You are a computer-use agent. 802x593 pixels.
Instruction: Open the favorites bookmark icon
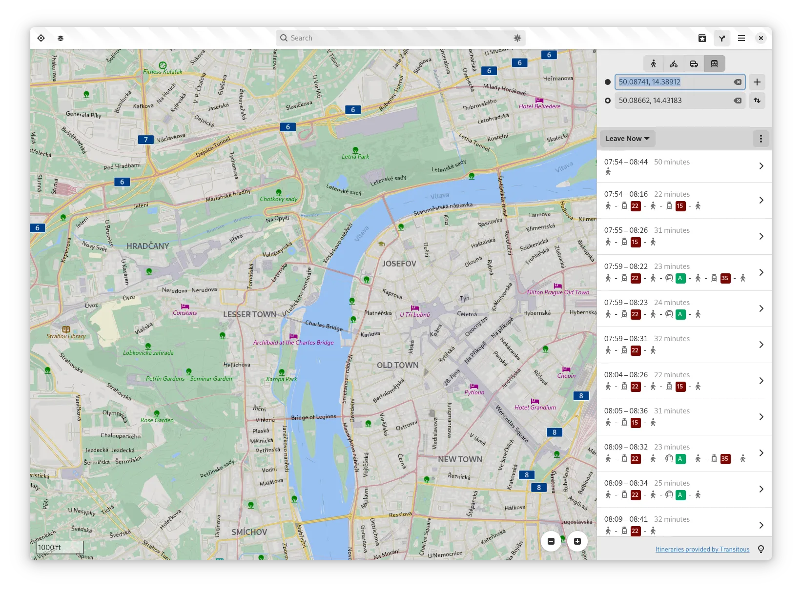click(702, 38)
